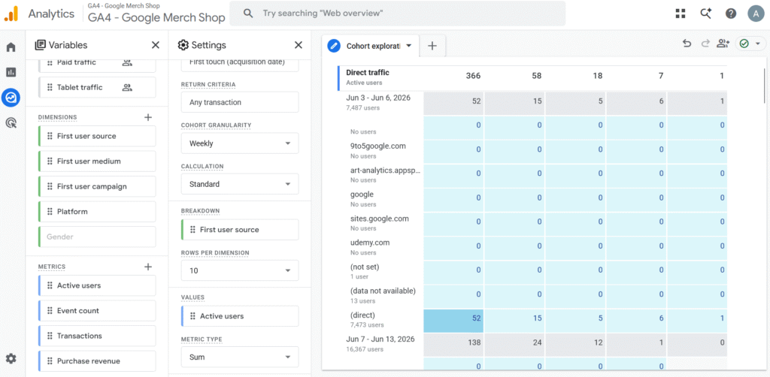
Task: Open the Advertising navigation icon
Action: [11, 122]
